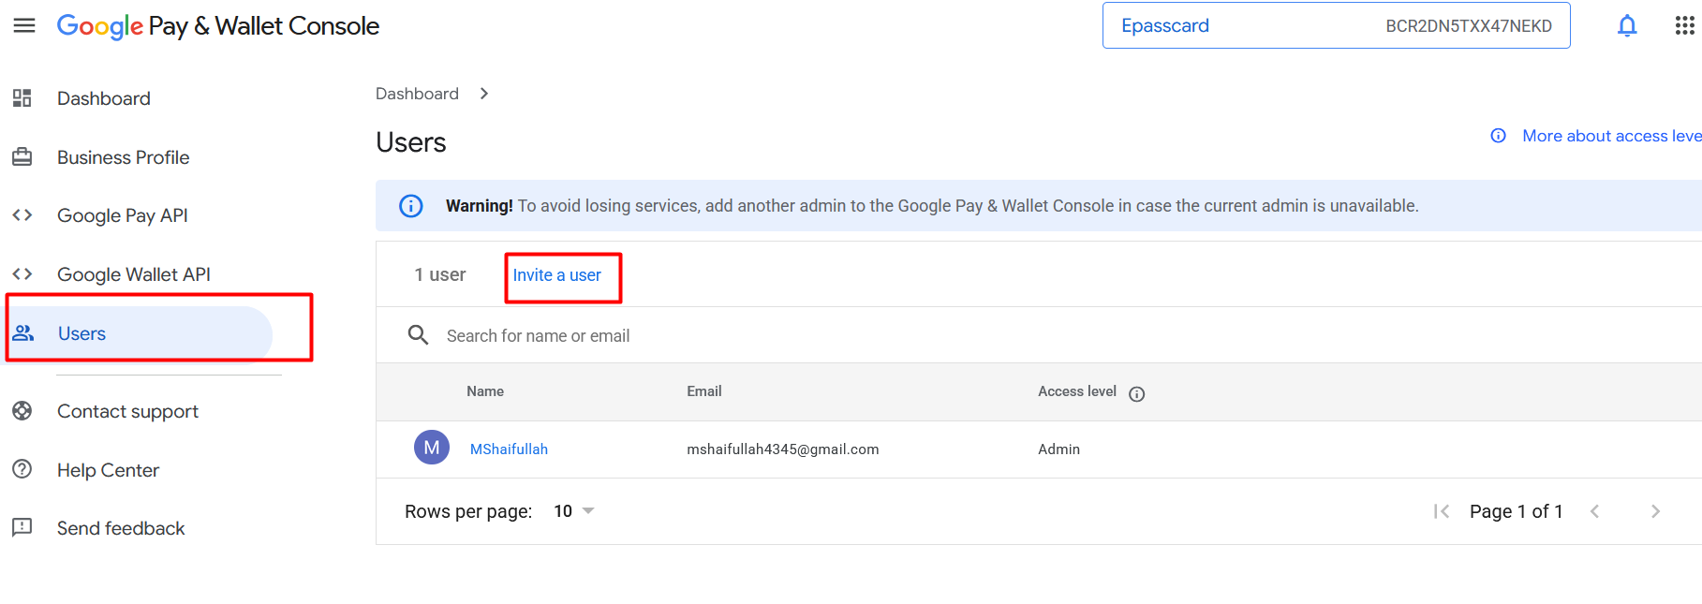
Task: Click the MShaifullah avatar circle
Action: (432, 448)
